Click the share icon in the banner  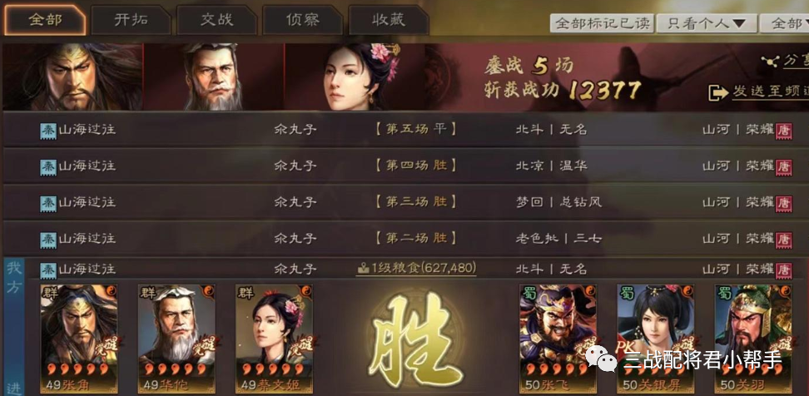(771, 62)
